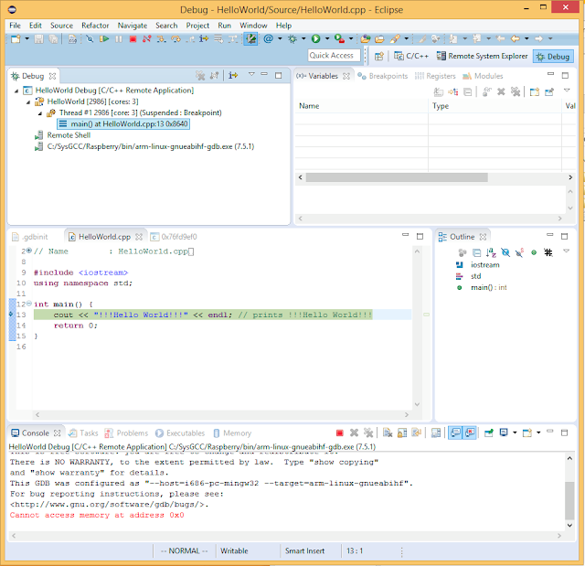This screenshot has width=585, height=566.
Task: Click Collapse All icon in Variables view
Action: pyautogui.click(x=467, y=91)
